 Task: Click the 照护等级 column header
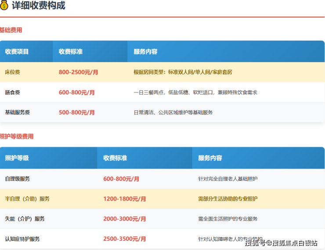coord(17,158)
